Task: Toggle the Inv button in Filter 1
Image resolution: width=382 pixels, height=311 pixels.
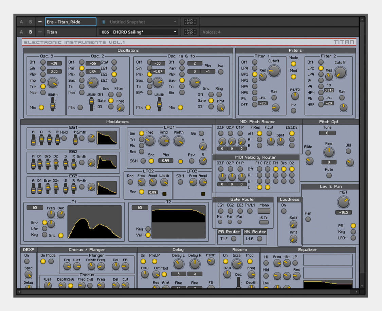Action: pyautogui.click(x=293, y=111)
